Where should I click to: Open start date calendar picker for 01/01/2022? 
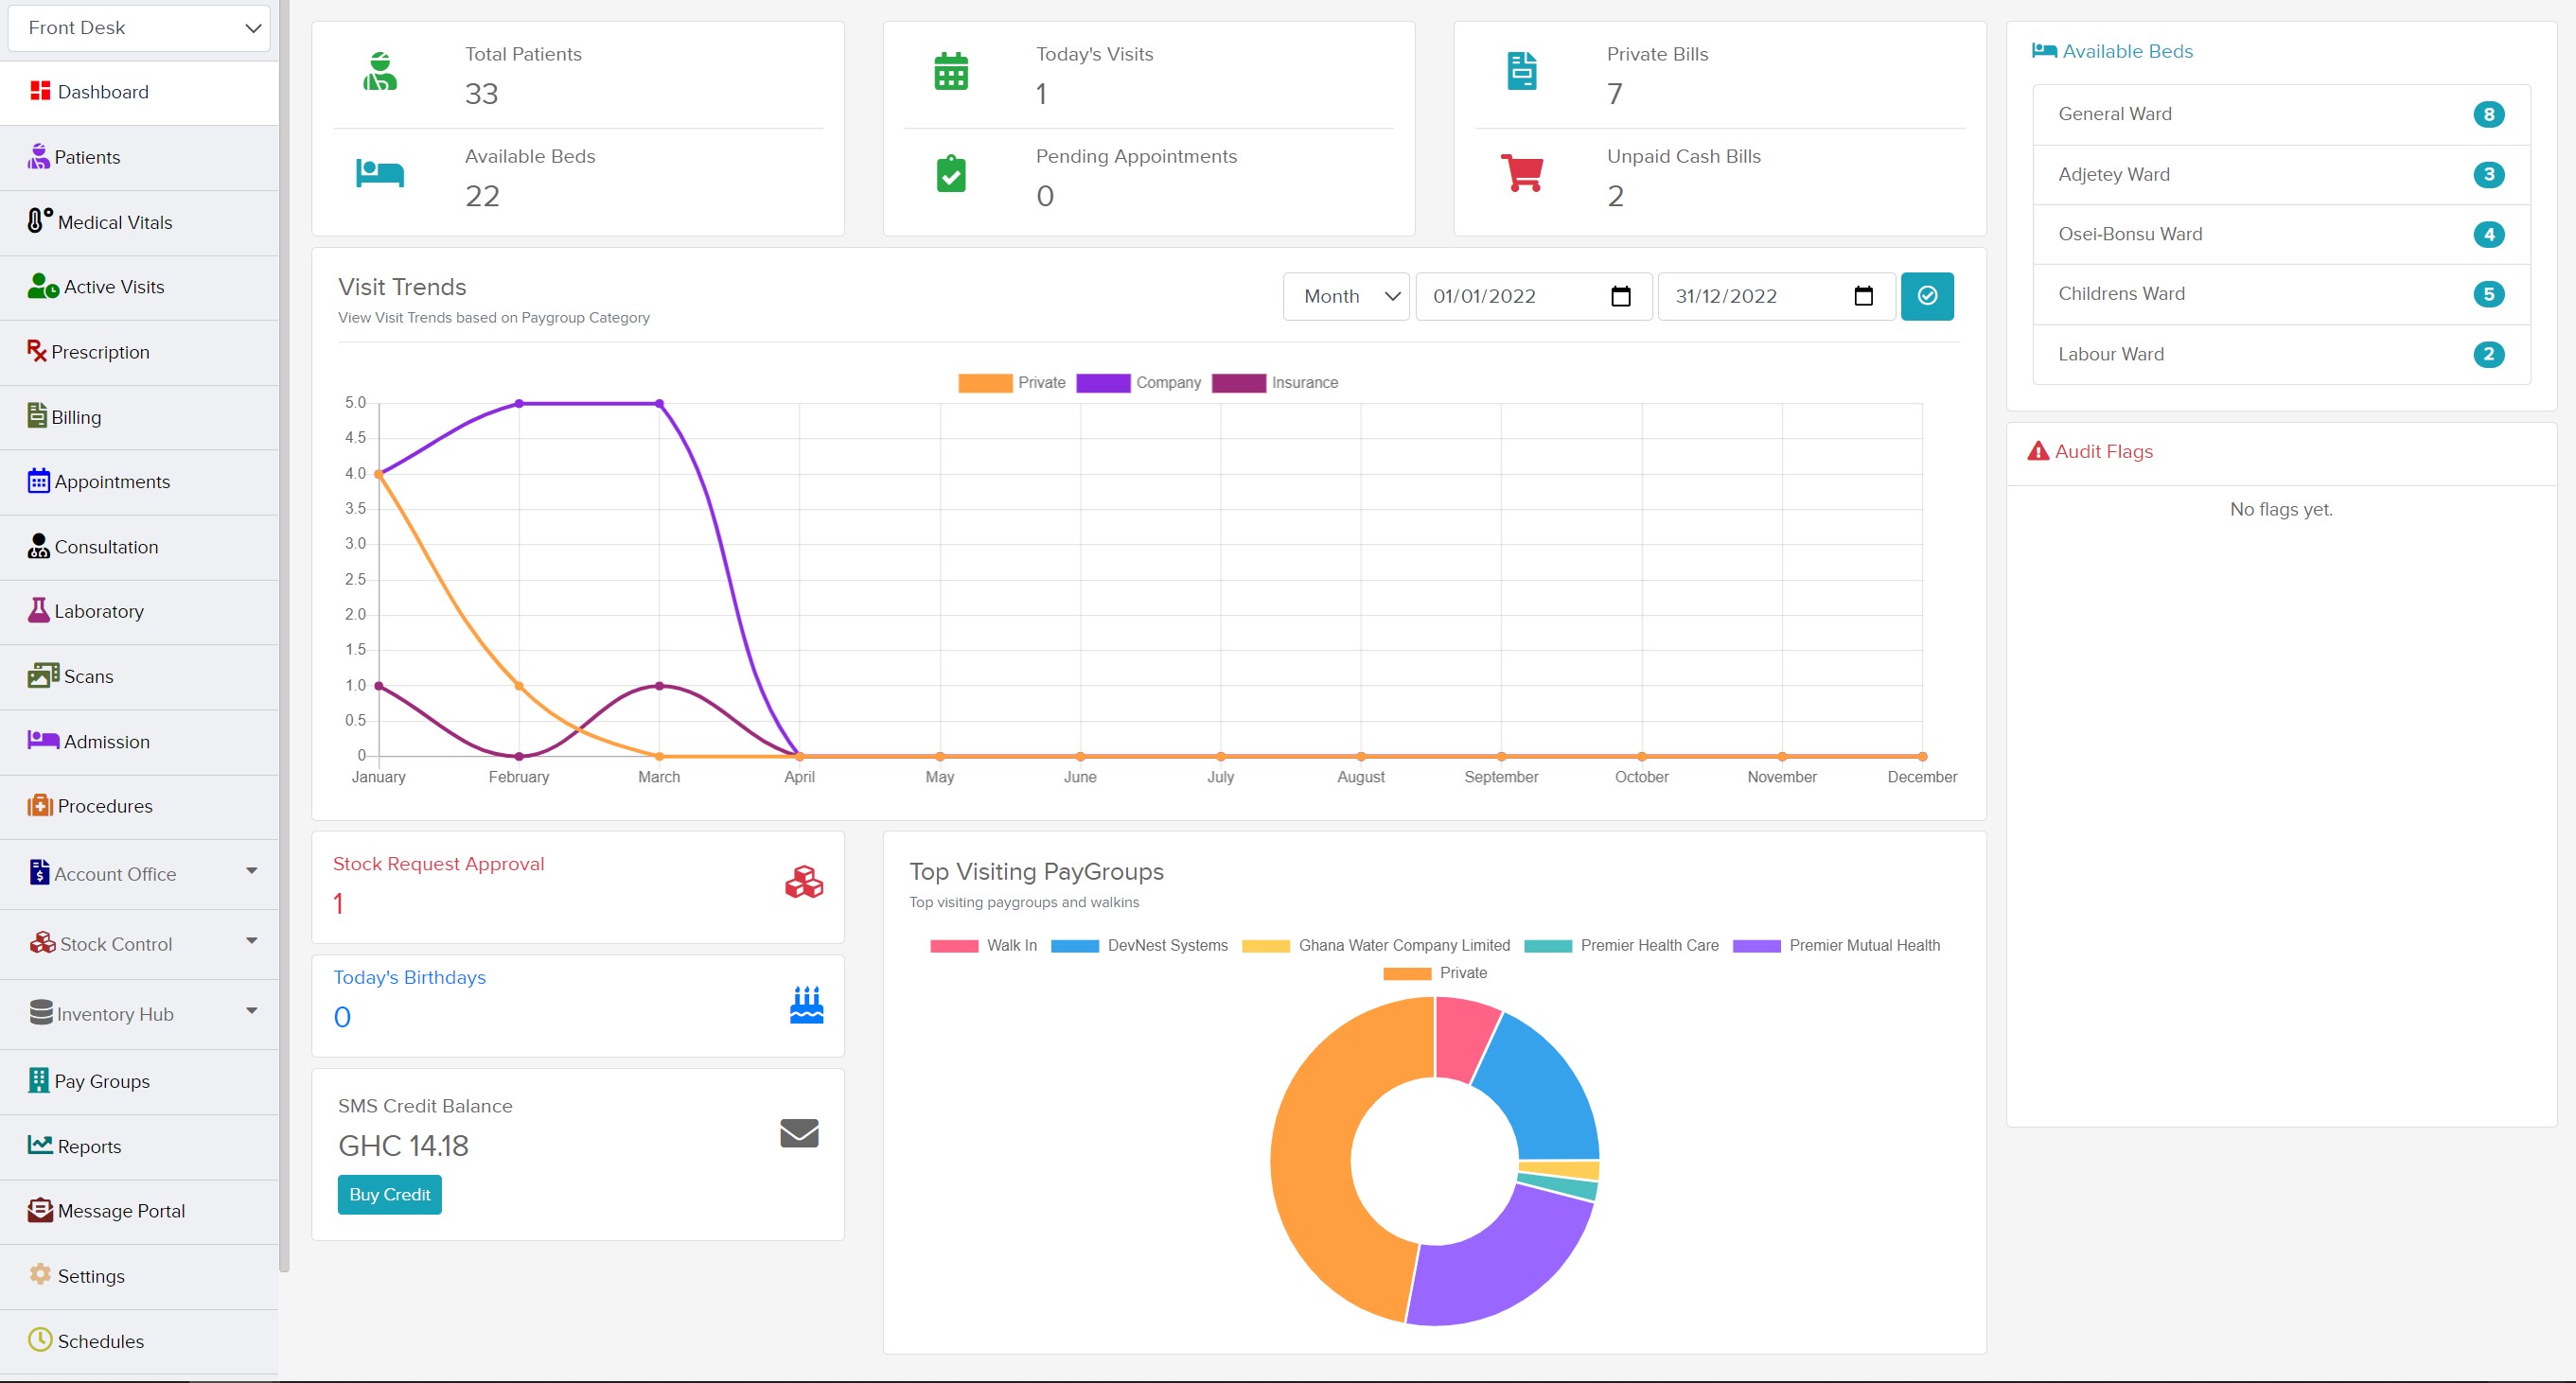(x=1621, y=296)
